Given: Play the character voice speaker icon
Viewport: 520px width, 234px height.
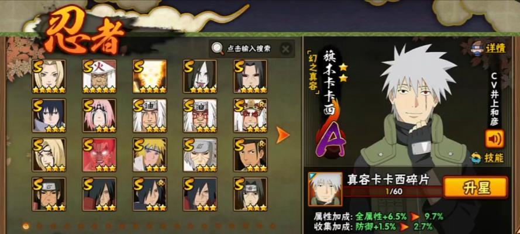Looking at the screenshot, I should 494,139.
